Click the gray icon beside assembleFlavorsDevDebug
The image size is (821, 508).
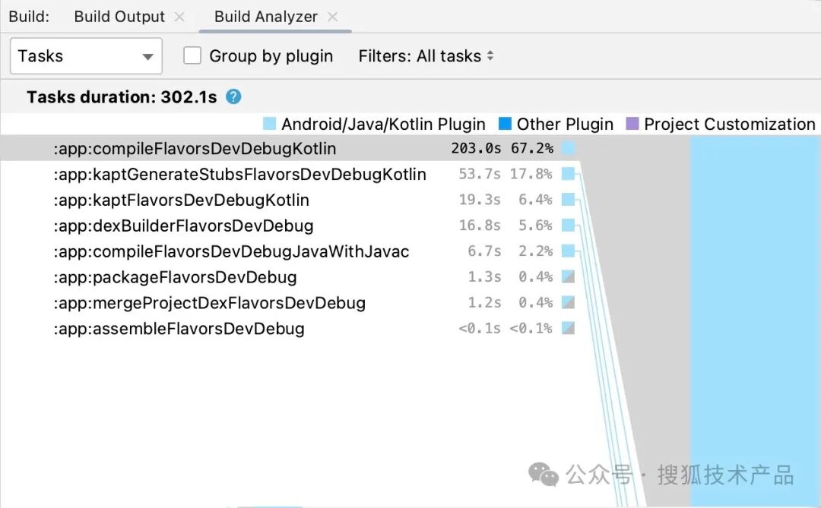[568, 328]
